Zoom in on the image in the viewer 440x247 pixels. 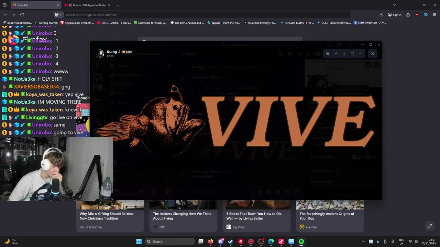coord(328,54)
